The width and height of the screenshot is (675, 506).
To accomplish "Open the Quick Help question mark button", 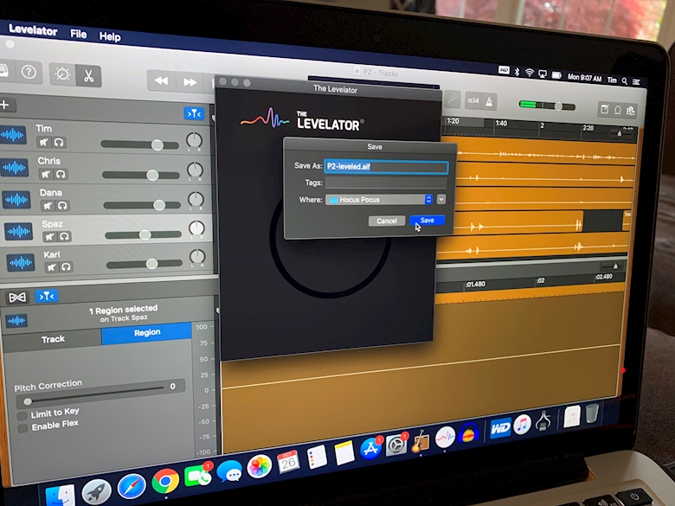I will [x=29, y=72].
